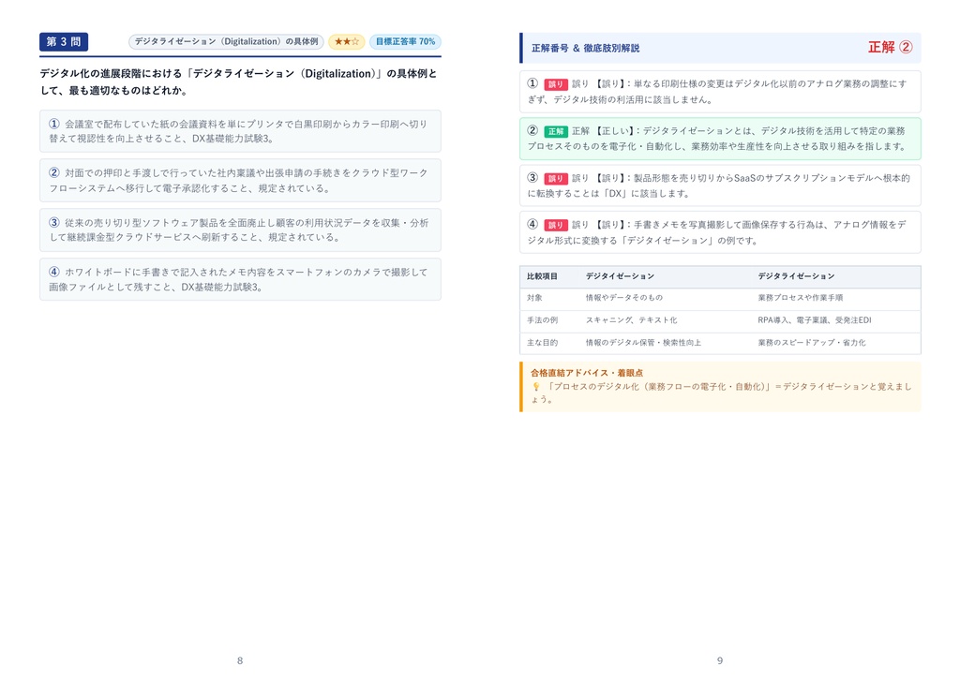The height and width of the screenshot is (681, 960).
Task: Click the 比較項目 table header
Action: (x=542, y=276)
